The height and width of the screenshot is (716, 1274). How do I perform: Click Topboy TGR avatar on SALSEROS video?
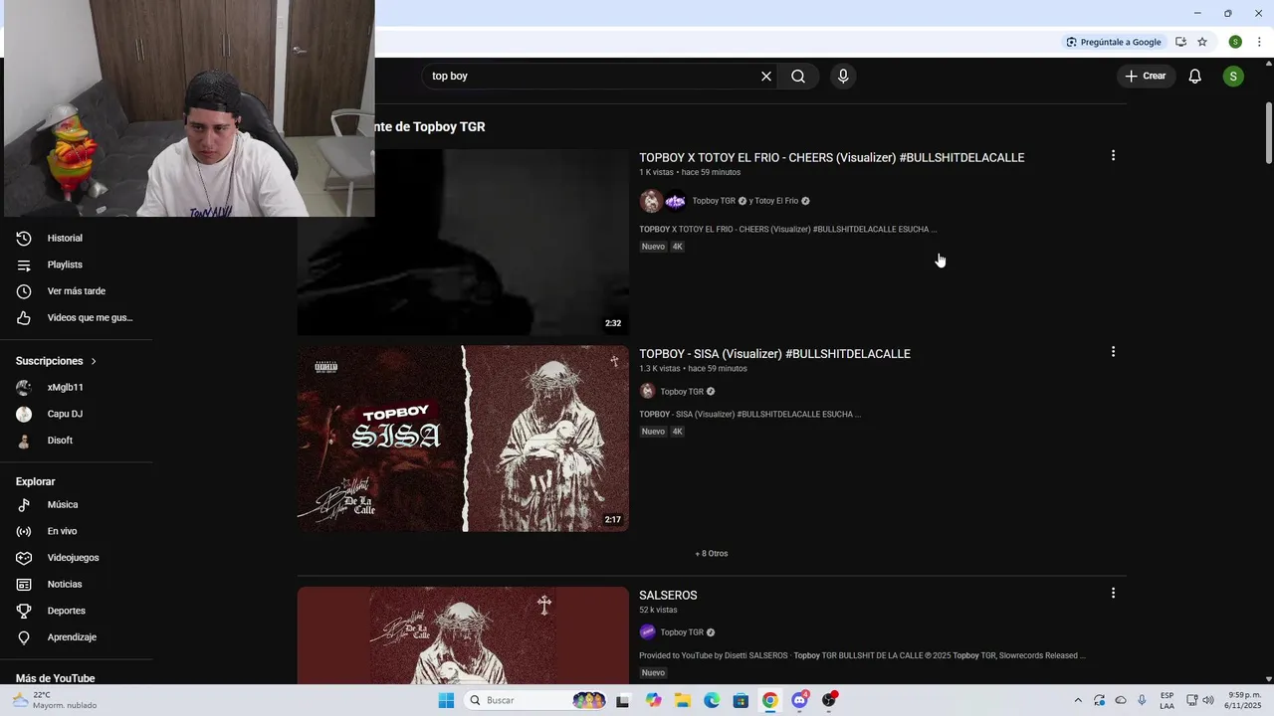[x=647, y=632]
